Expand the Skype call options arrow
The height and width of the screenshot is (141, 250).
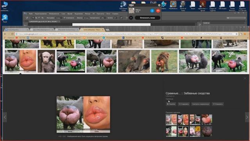click(x=131, y=18)
